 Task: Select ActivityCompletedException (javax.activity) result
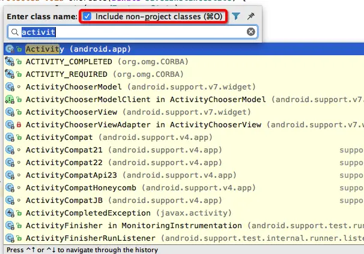[184, 213]
